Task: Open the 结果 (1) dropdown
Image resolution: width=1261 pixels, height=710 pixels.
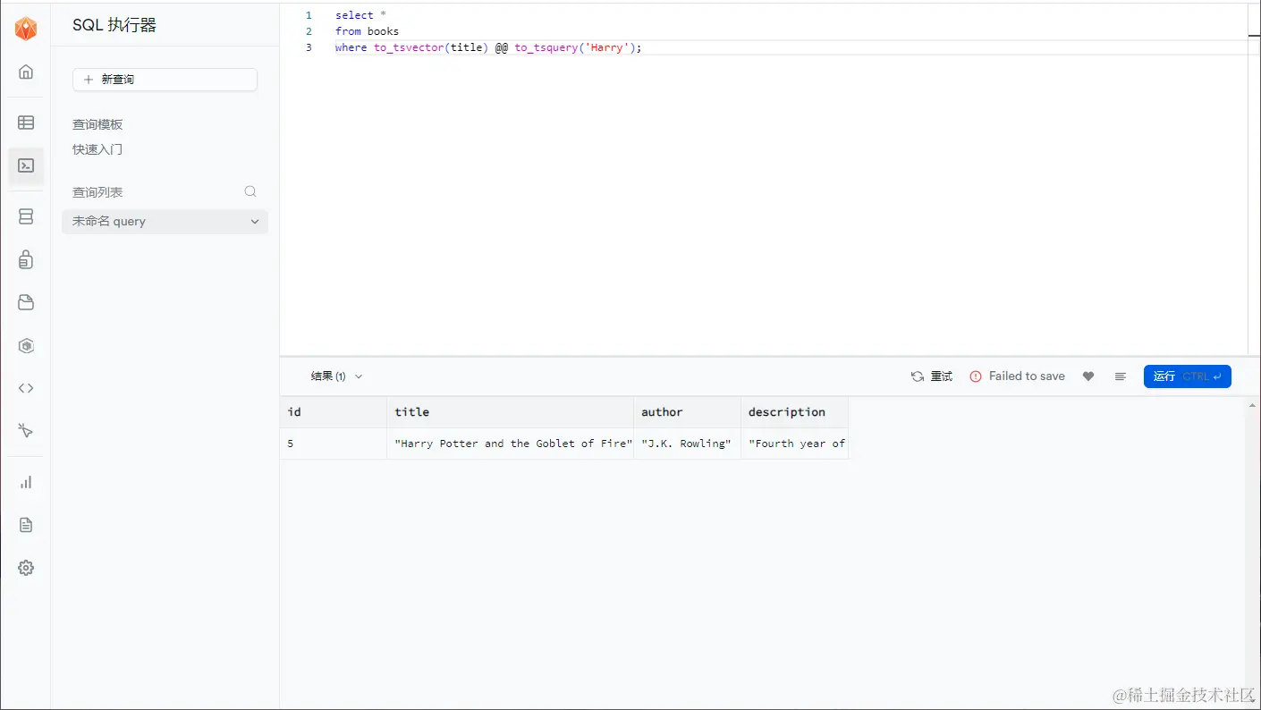Action: pyautogui.click(x=336, y=376)
